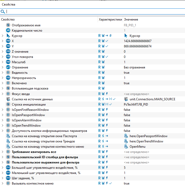The height and width of the screenshot is (189, 185).
Task: Expand the IsOpenTrendWindow property row
Action: click(2, 126)
